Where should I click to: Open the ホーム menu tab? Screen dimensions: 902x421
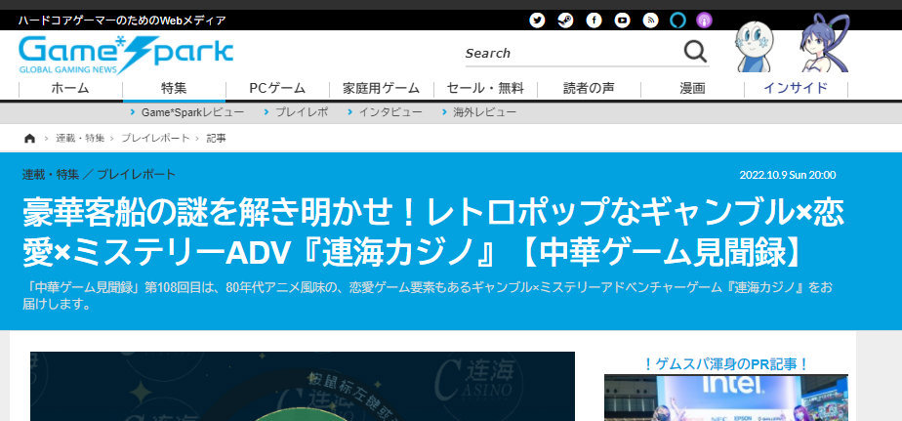[x=70, y=89]
